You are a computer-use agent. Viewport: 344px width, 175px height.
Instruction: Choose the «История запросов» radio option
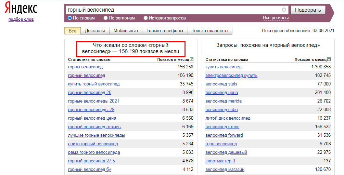coord(146,18)
